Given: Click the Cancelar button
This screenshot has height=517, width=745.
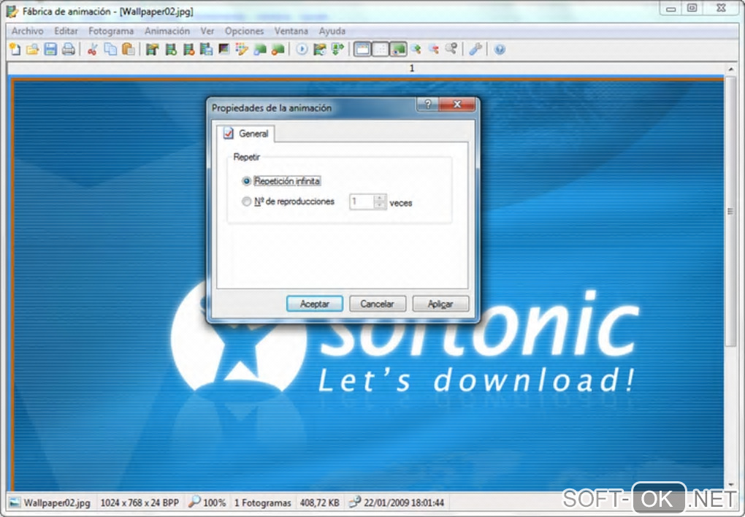Looking at the screenshot, I should (378, 304).
